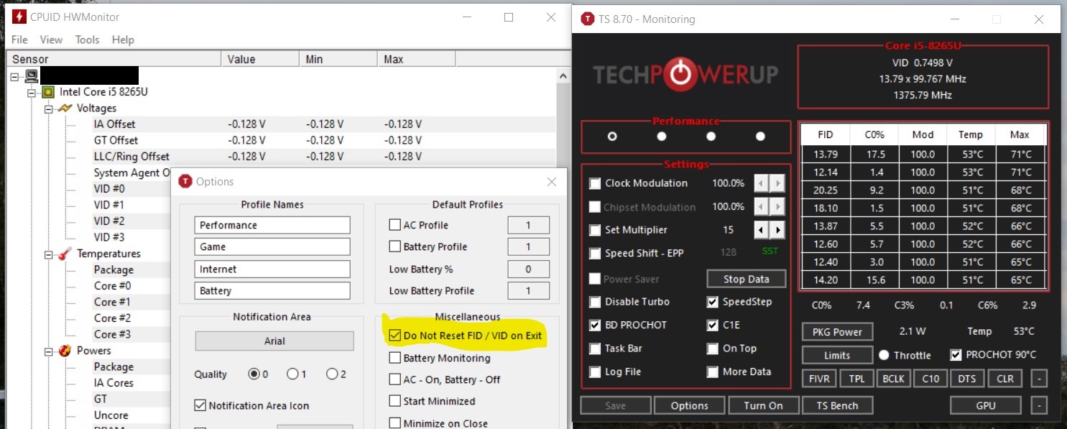The width and height of the screenshot is (1067, 429).
Task: Click the BCLK button
Action: tap(894, 379)
